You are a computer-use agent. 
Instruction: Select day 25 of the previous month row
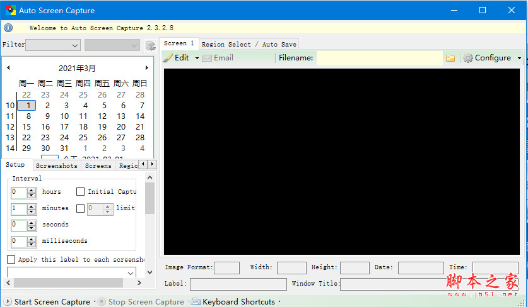coord(83,95)
